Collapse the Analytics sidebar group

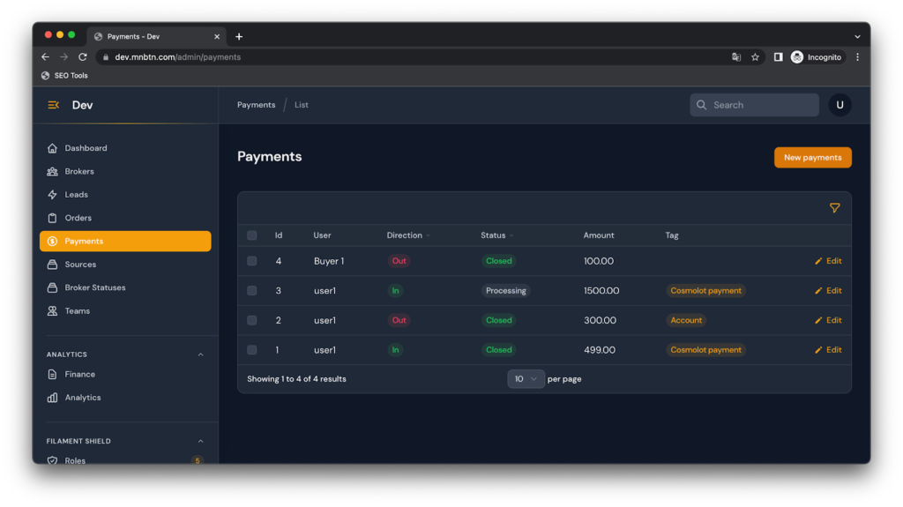pos(200,354)
